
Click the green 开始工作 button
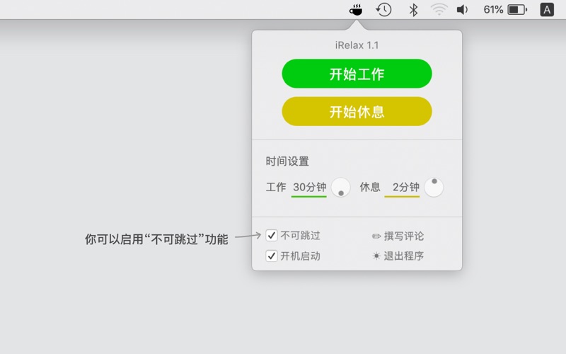coord(357,74)
